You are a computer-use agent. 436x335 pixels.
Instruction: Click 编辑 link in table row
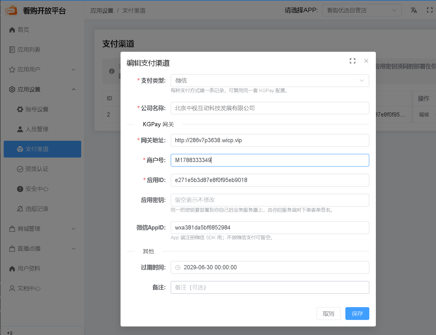[424, 115]
